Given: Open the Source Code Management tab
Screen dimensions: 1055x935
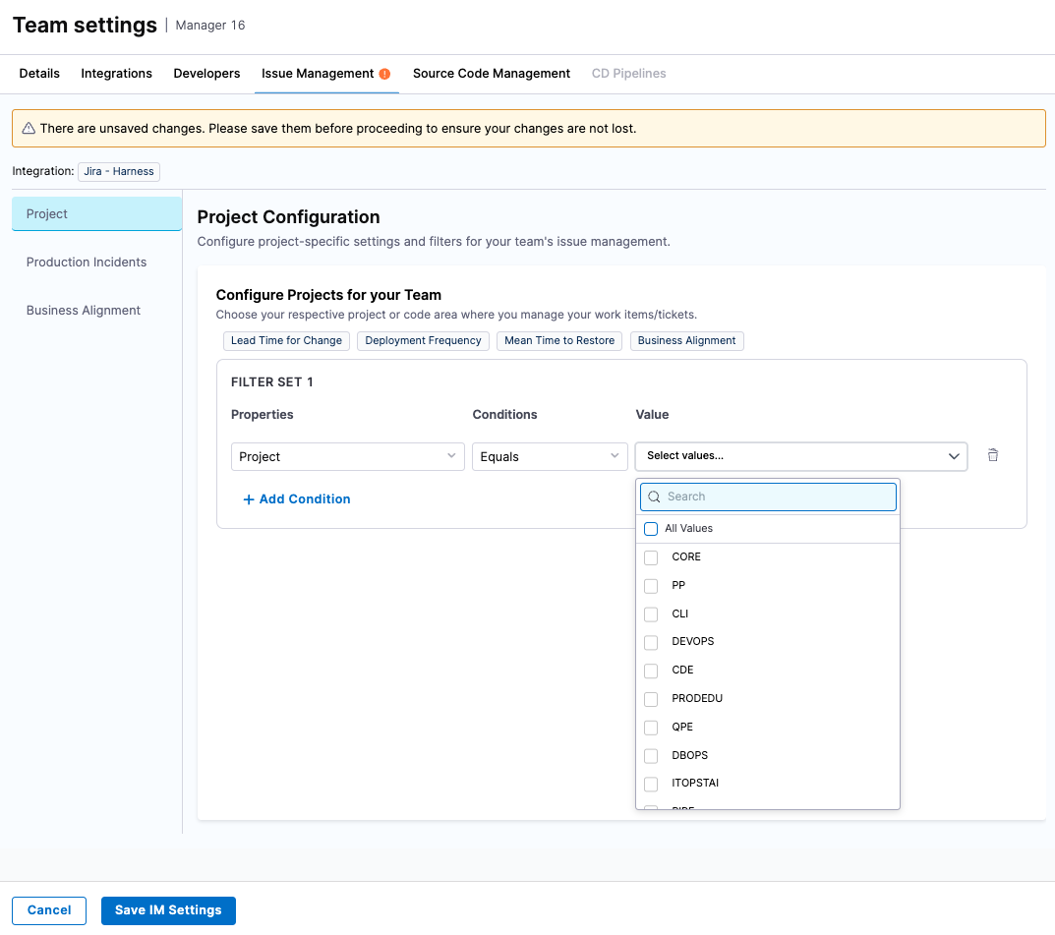Looking at the screenshot, I should [x=492, y=74].
